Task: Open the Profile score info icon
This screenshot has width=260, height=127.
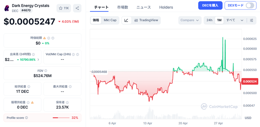Action: (x=26, y=118)
